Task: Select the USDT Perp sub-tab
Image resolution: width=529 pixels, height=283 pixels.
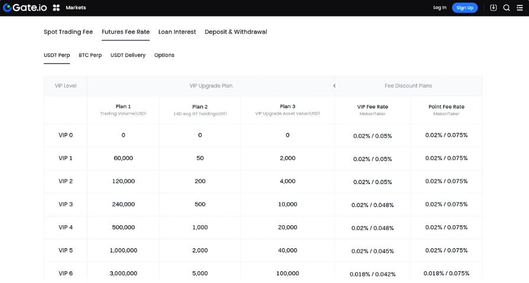Action: pyautogui.click(x=57, y=55)
